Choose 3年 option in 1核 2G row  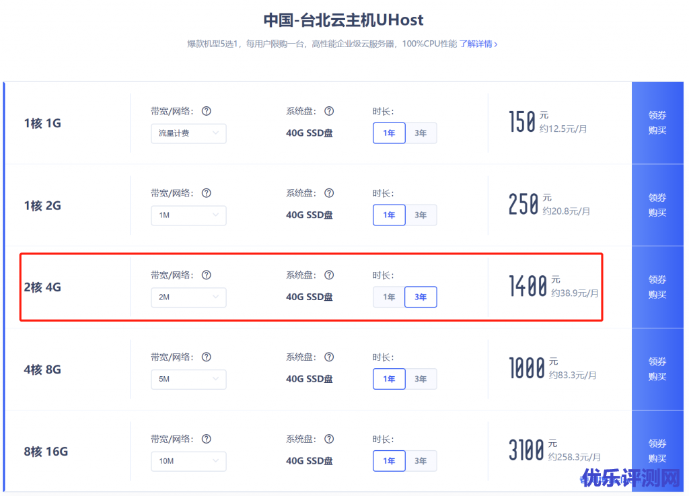click(421, 215)
